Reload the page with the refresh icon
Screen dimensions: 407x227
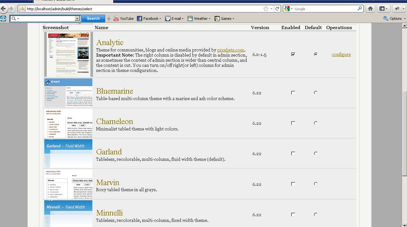coord(277,9)
